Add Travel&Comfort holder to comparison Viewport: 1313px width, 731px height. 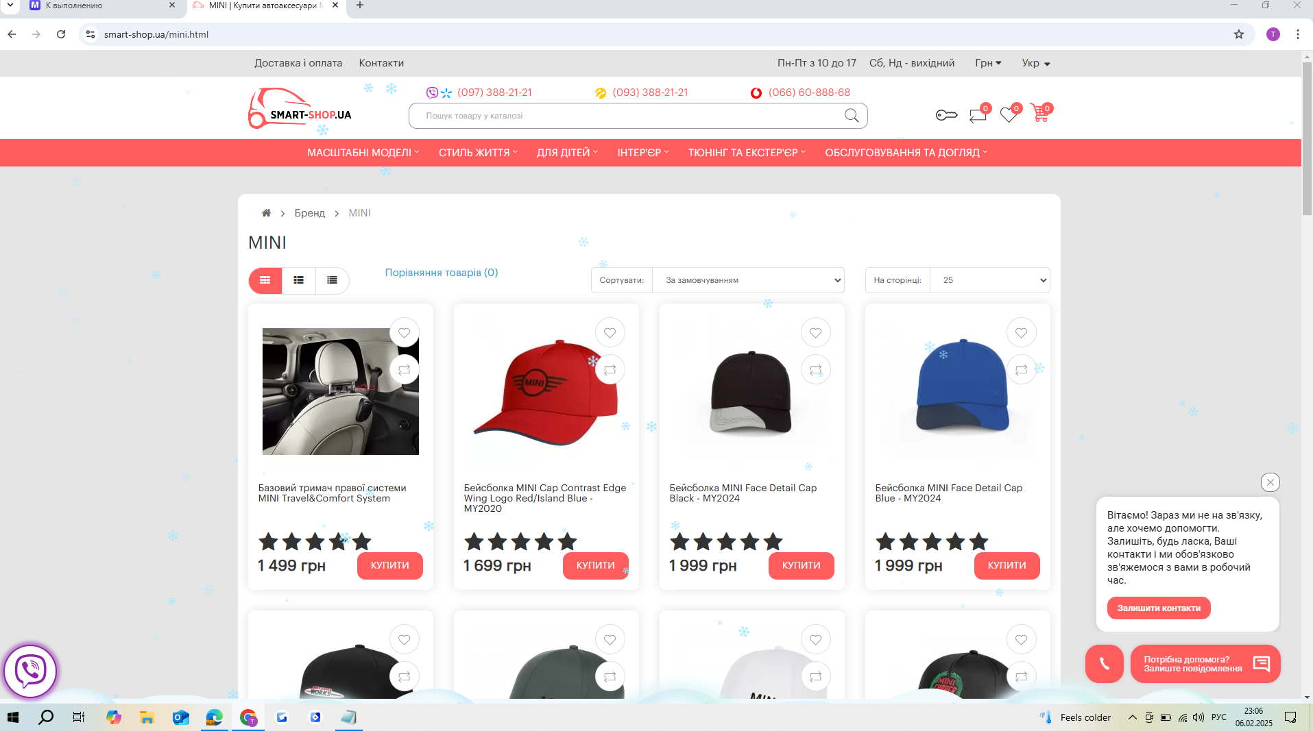point(405,370)
